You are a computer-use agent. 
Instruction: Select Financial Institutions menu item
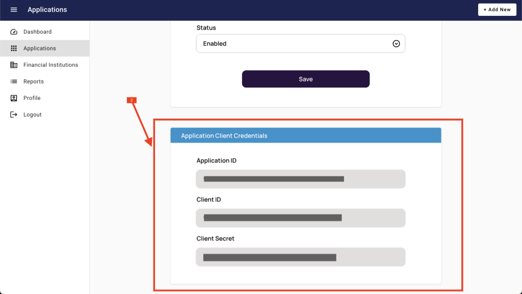pyautogui.click(x=50, y=65)
